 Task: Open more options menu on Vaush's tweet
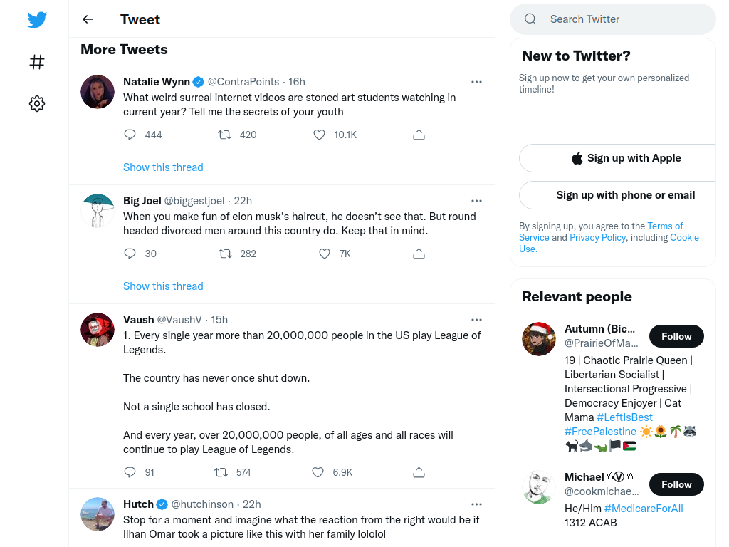pos(476,320)
